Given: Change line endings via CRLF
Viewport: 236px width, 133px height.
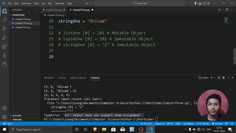Looking at the screenshot, I should (x=178, y=124).
